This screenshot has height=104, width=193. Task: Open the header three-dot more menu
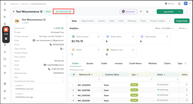187,12
